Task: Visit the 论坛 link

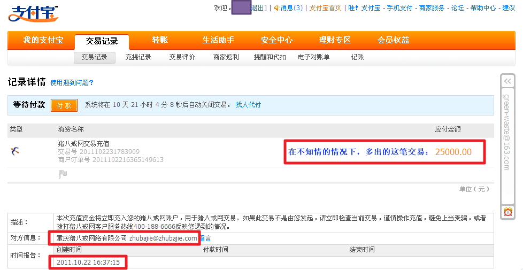Action: coord(457,8)
